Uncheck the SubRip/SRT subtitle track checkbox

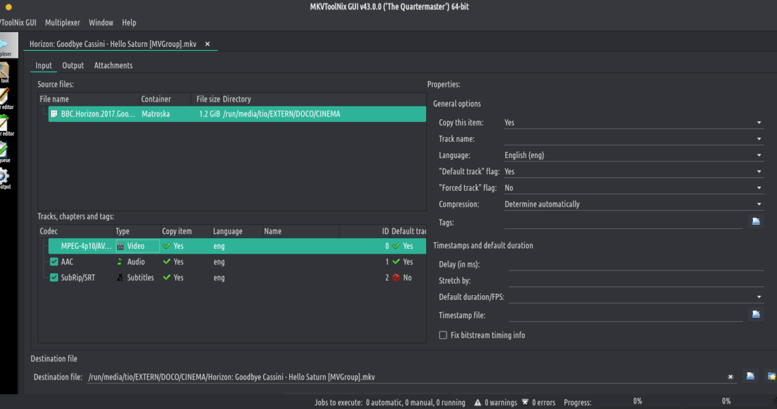[55, 278]
